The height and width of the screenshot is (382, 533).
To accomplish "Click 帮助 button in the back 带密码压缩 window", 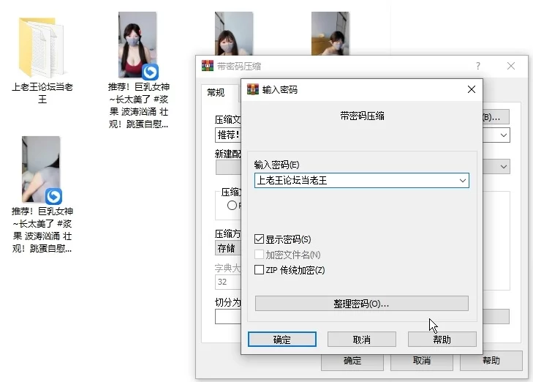I will click(491, 361).
